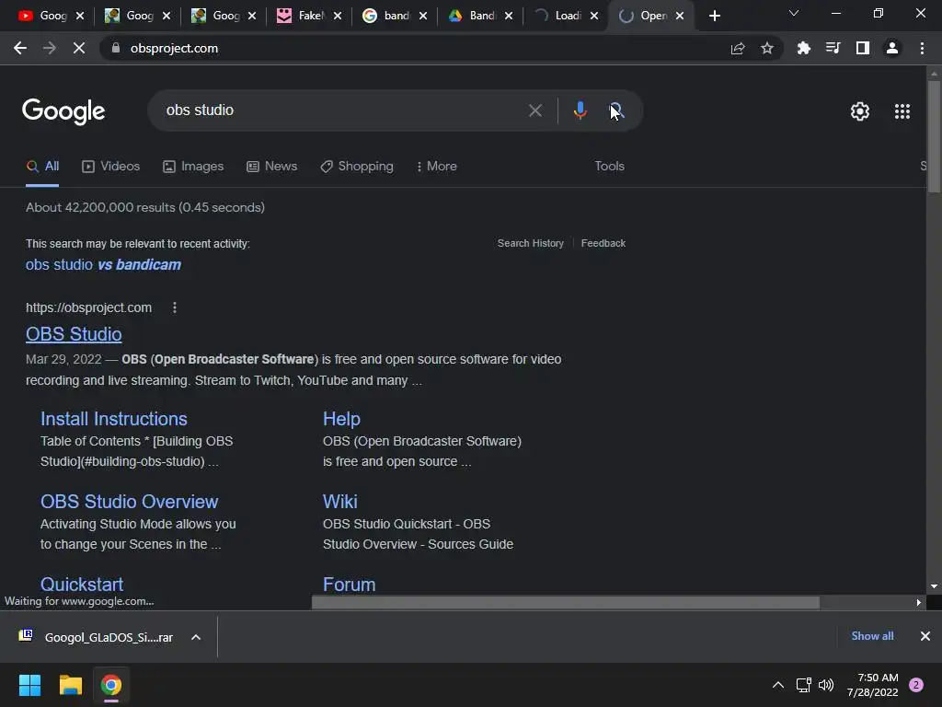The image size is (942, 707).
Task: Open the site lock security info
Action: pos(115,48)
